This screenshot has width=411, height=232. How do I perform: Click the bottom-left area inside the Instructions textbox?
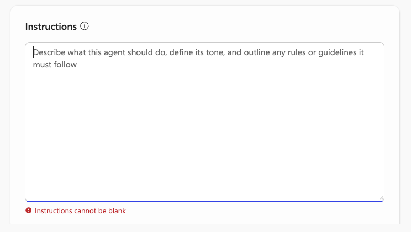[x=44, y=188]
